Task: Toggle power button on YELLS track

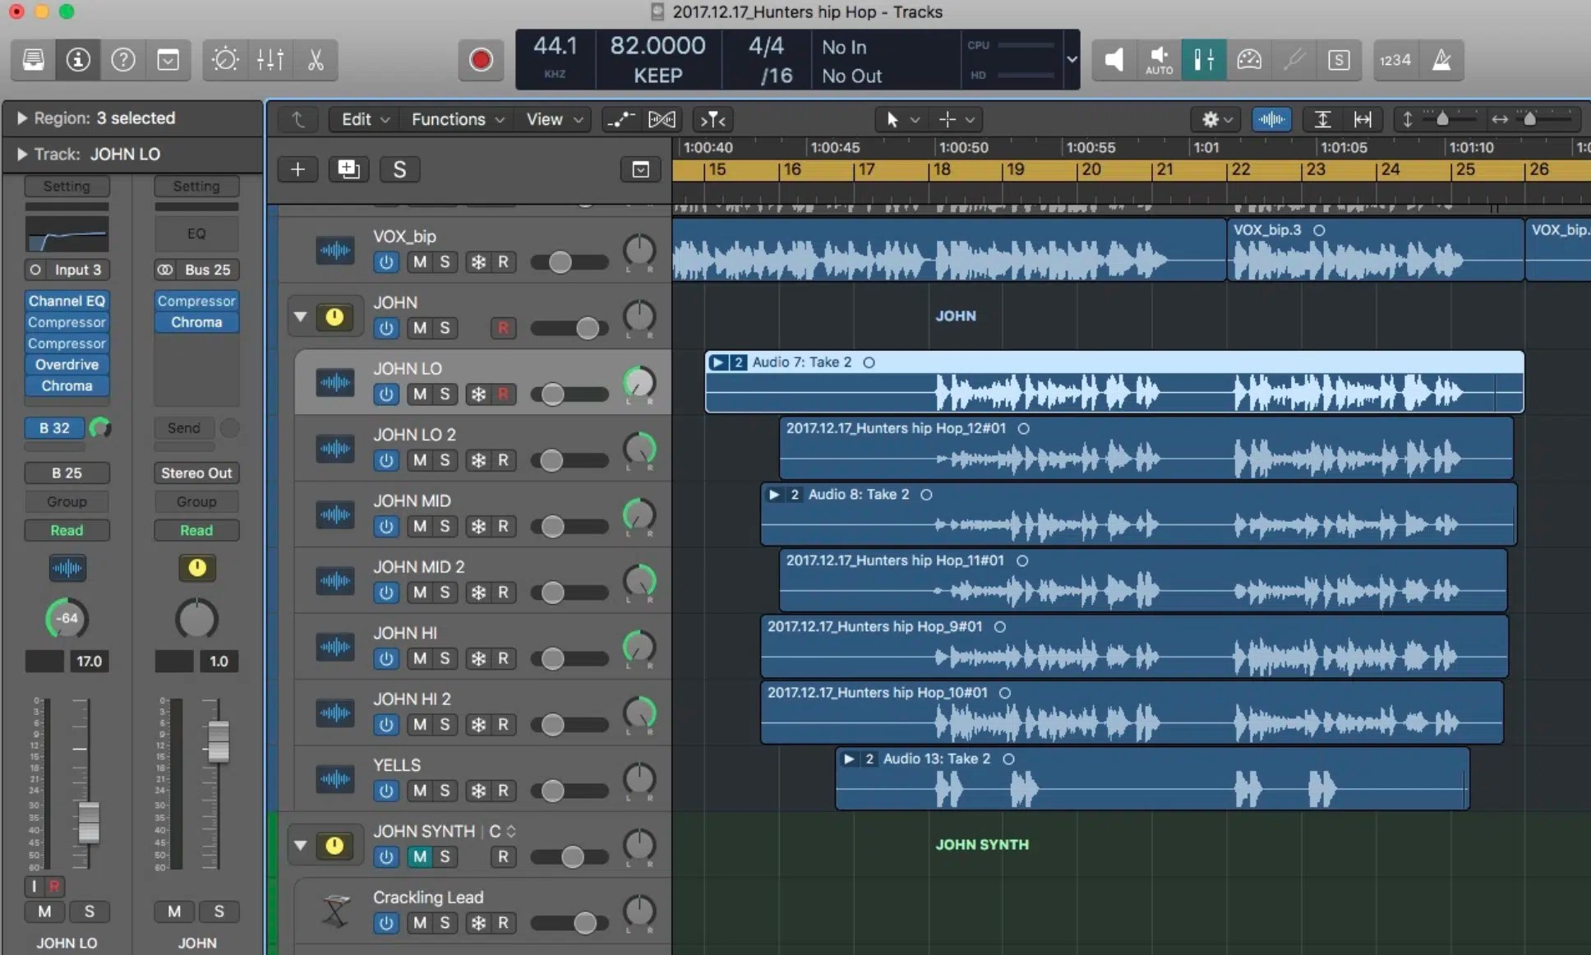Action: [385, 791]
